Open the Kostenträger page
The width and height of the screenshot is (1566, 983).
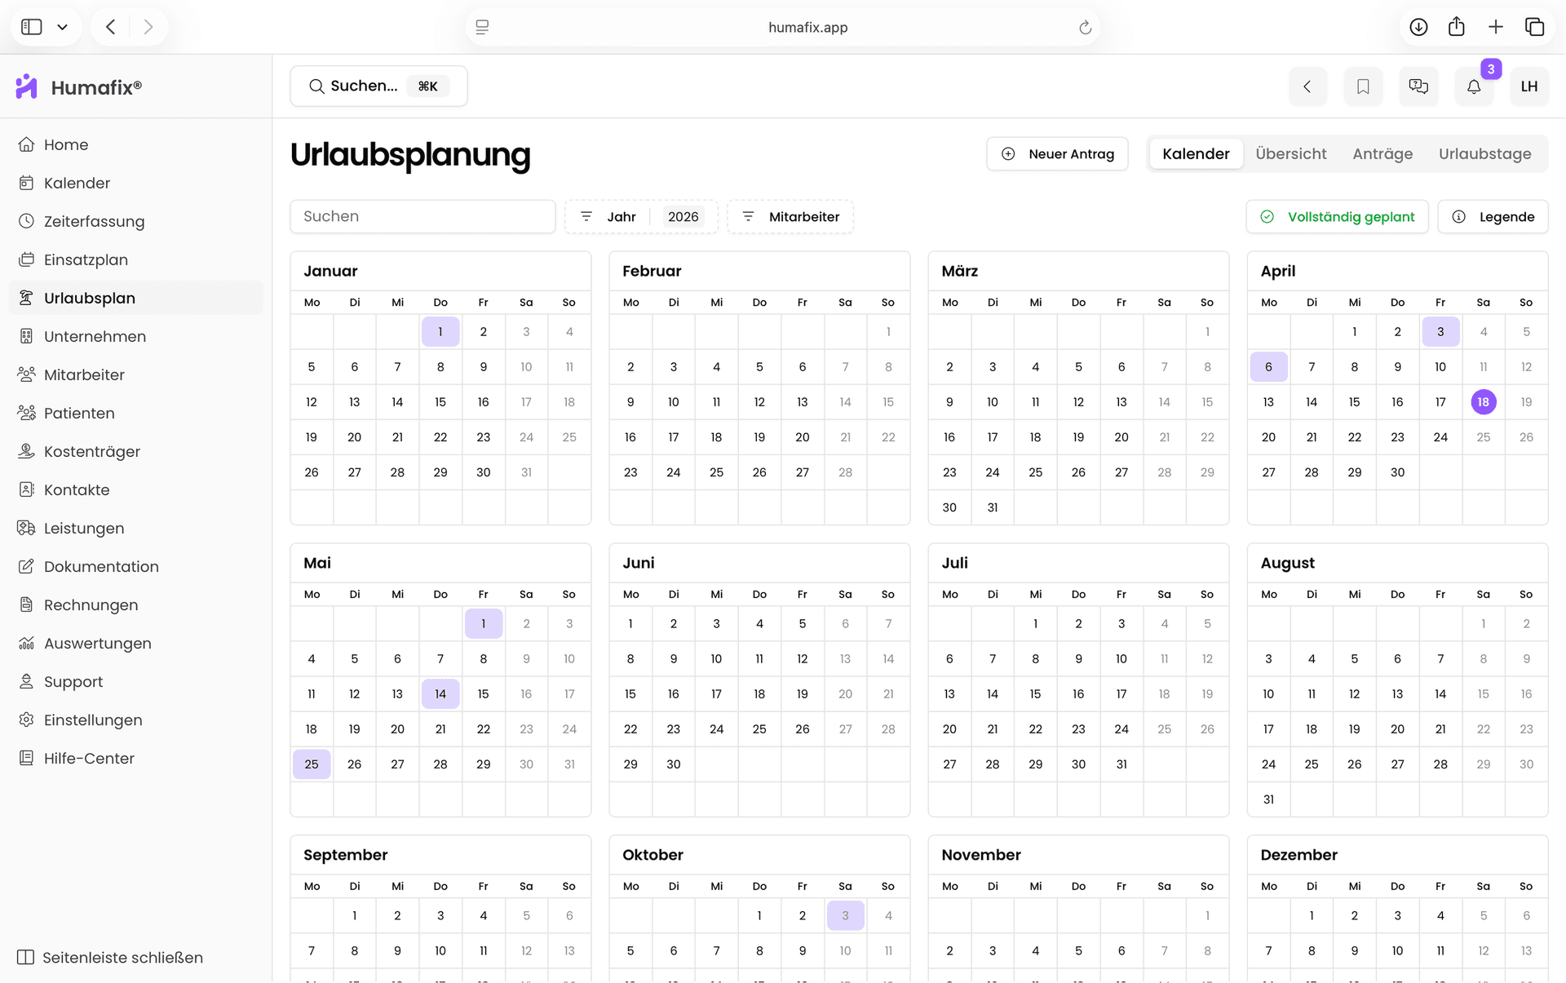coord(92,451)
